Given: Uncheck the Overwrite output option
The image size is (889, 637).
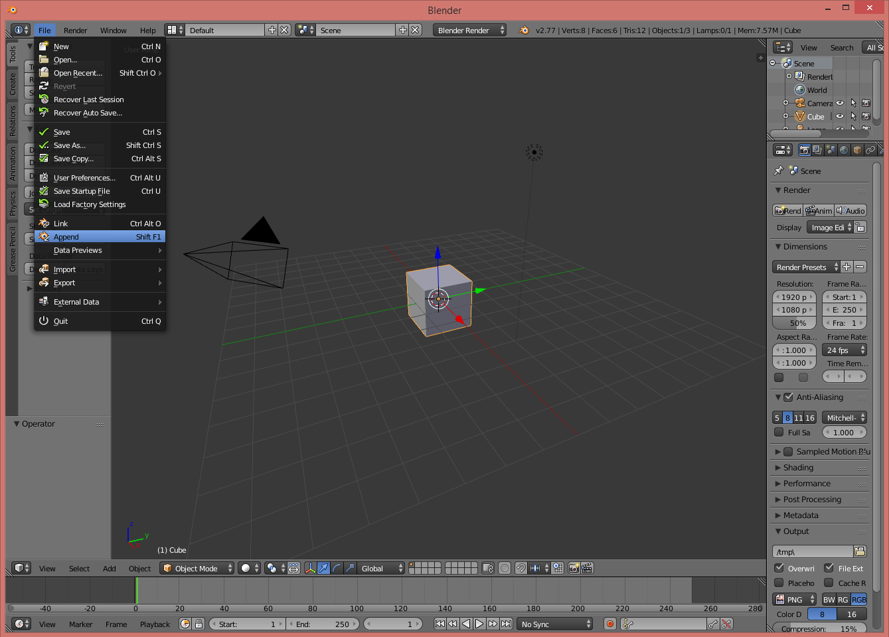Looking at the screenshot, I should click(x=779, y=569).
